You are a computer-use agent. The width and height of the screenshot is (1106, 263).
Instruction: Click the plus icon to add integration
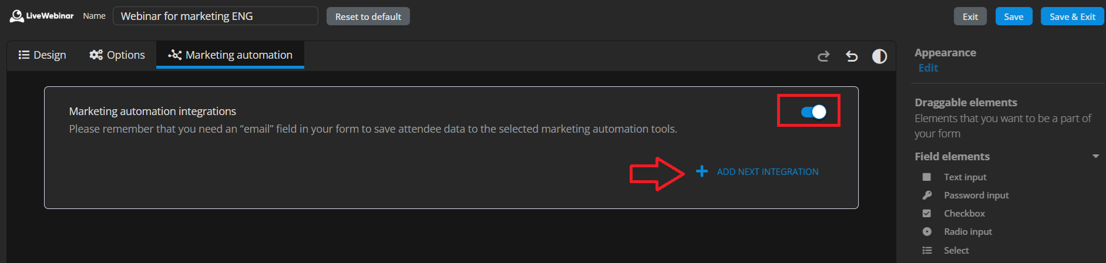pyautogui.click(x=701, y=171)
